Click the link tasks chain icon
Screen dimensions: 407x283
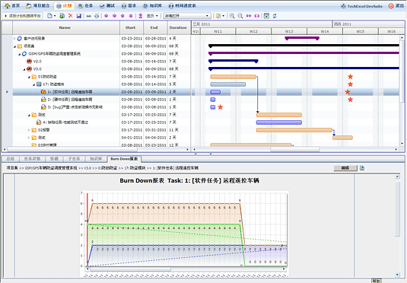pos(89,16)
